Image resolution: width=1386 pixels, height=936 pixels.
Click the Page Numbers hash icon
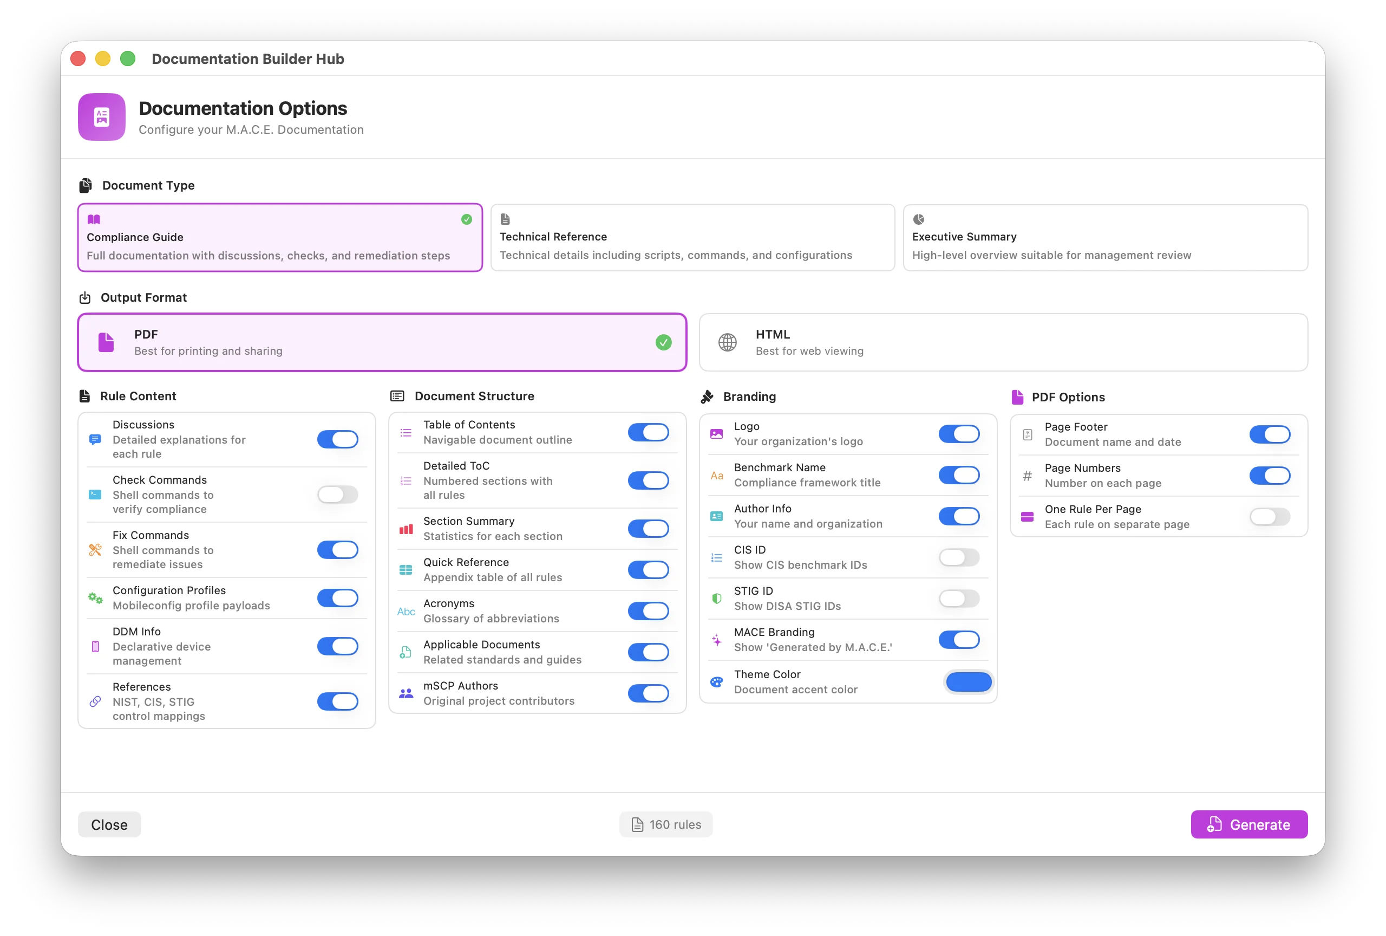coord(1027,476)
